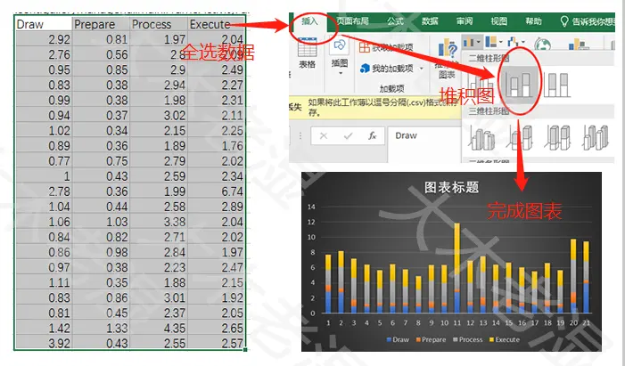Viewport: 625px width, 366px height.
Task: Click the 图表标题 chart title
Action: [x=451, y=188]
